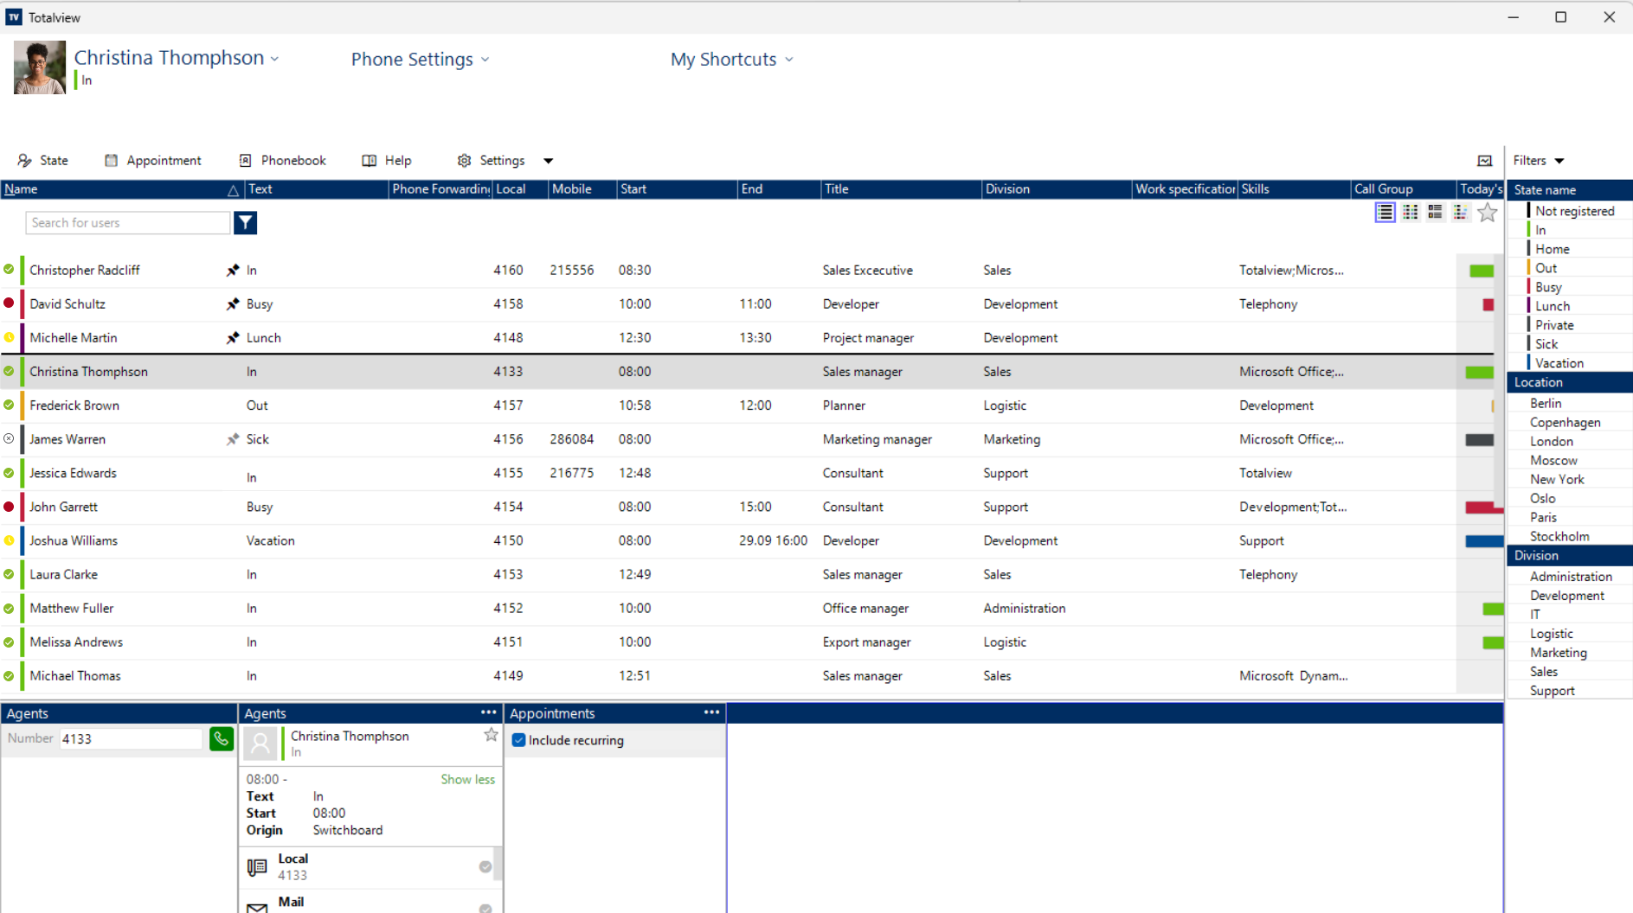Screen dimensions: 1633x913
Task: Click favorites star icon above user list
Action: pos(1487,213)
